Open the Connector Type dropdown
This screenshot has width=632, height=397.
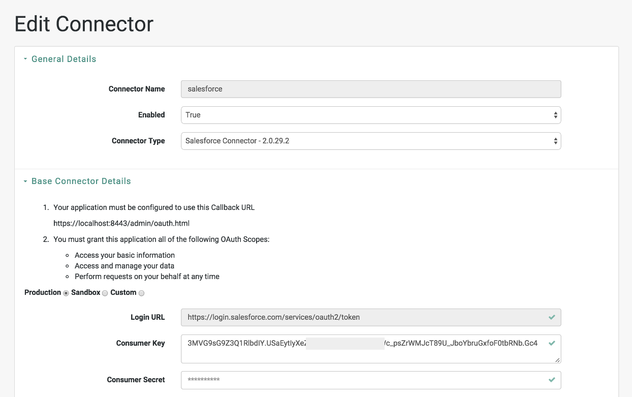click(x=371, y=141)
